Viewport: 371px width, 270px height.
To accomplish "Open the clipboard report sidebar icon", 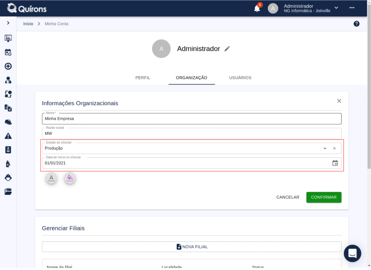I will 8,150.
